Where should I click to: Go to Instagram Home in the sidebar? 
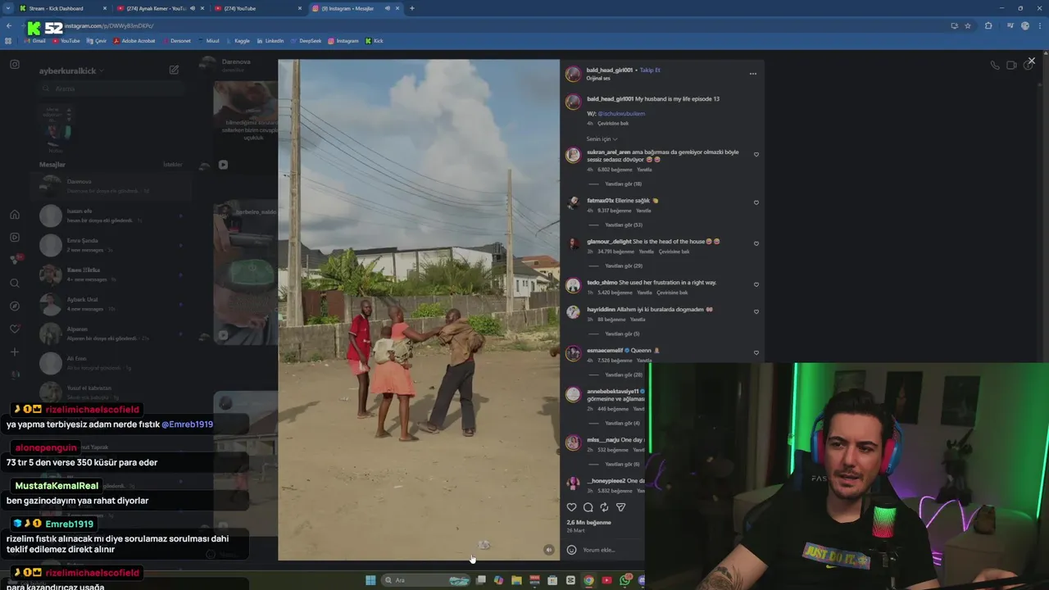click(15, 215)
